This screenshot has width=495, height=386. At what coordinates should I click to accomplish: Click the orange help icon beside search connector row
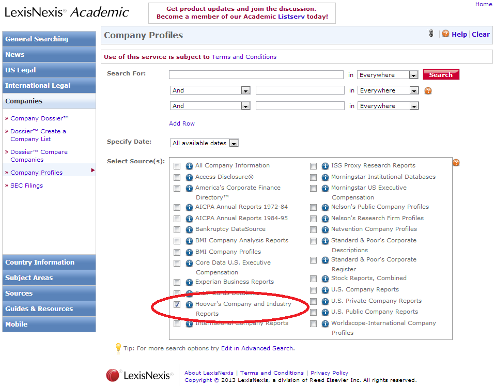(x=428, y=91)
